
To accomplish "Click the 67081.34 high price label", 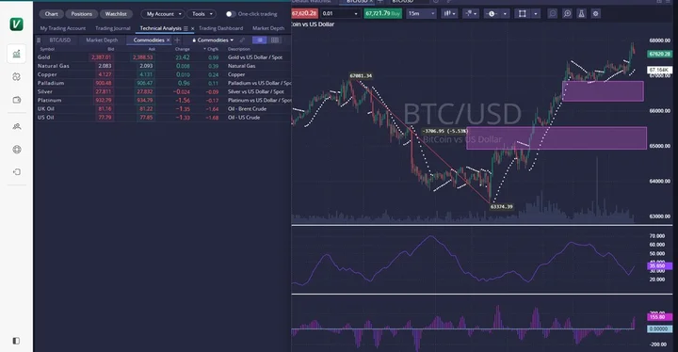I will click(361, 75).
